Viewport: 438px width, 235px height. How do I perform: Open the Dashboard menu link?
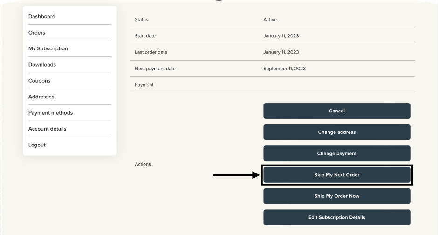[x=42, y=17]
